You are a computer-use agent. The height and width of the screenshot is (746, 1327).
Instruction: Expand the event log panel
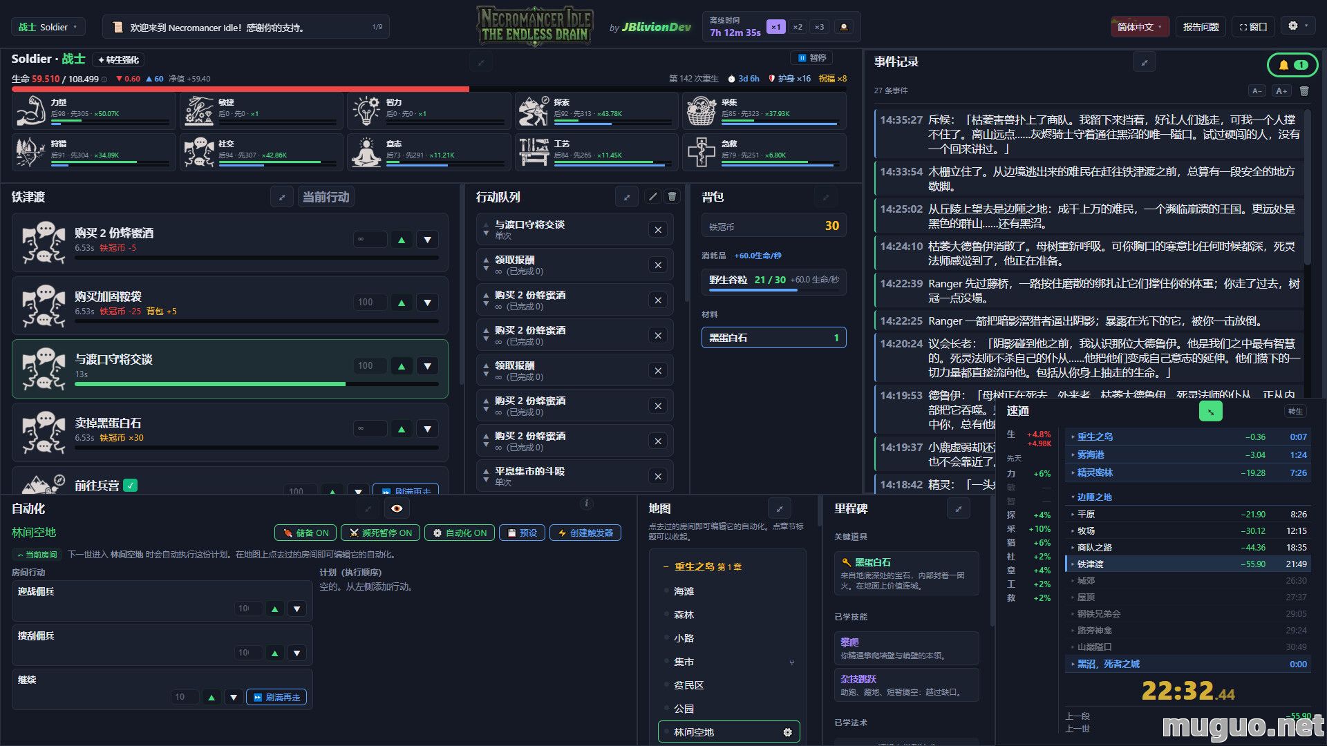pyautogui.click(x=1144, y=62)
